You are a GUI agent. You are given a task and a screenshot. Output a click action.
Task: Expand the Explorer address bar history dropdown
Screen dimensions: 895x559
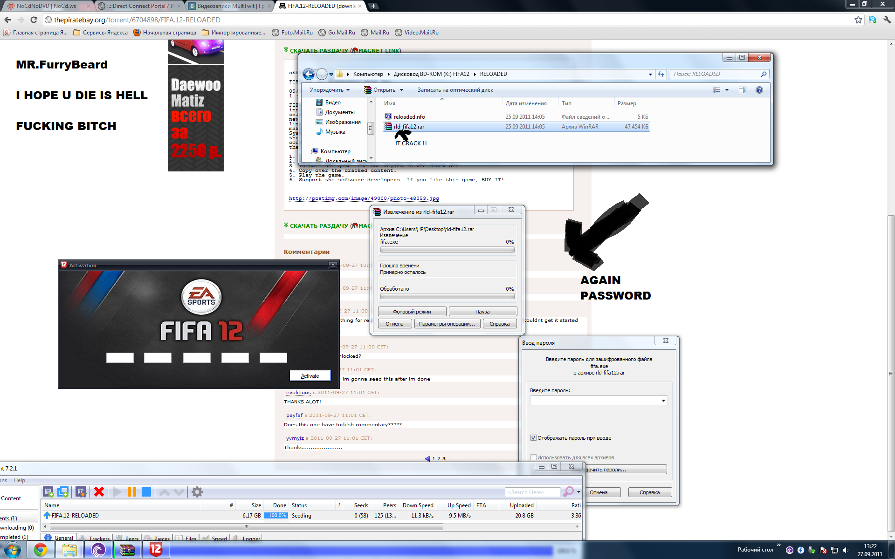pos(650,74)
